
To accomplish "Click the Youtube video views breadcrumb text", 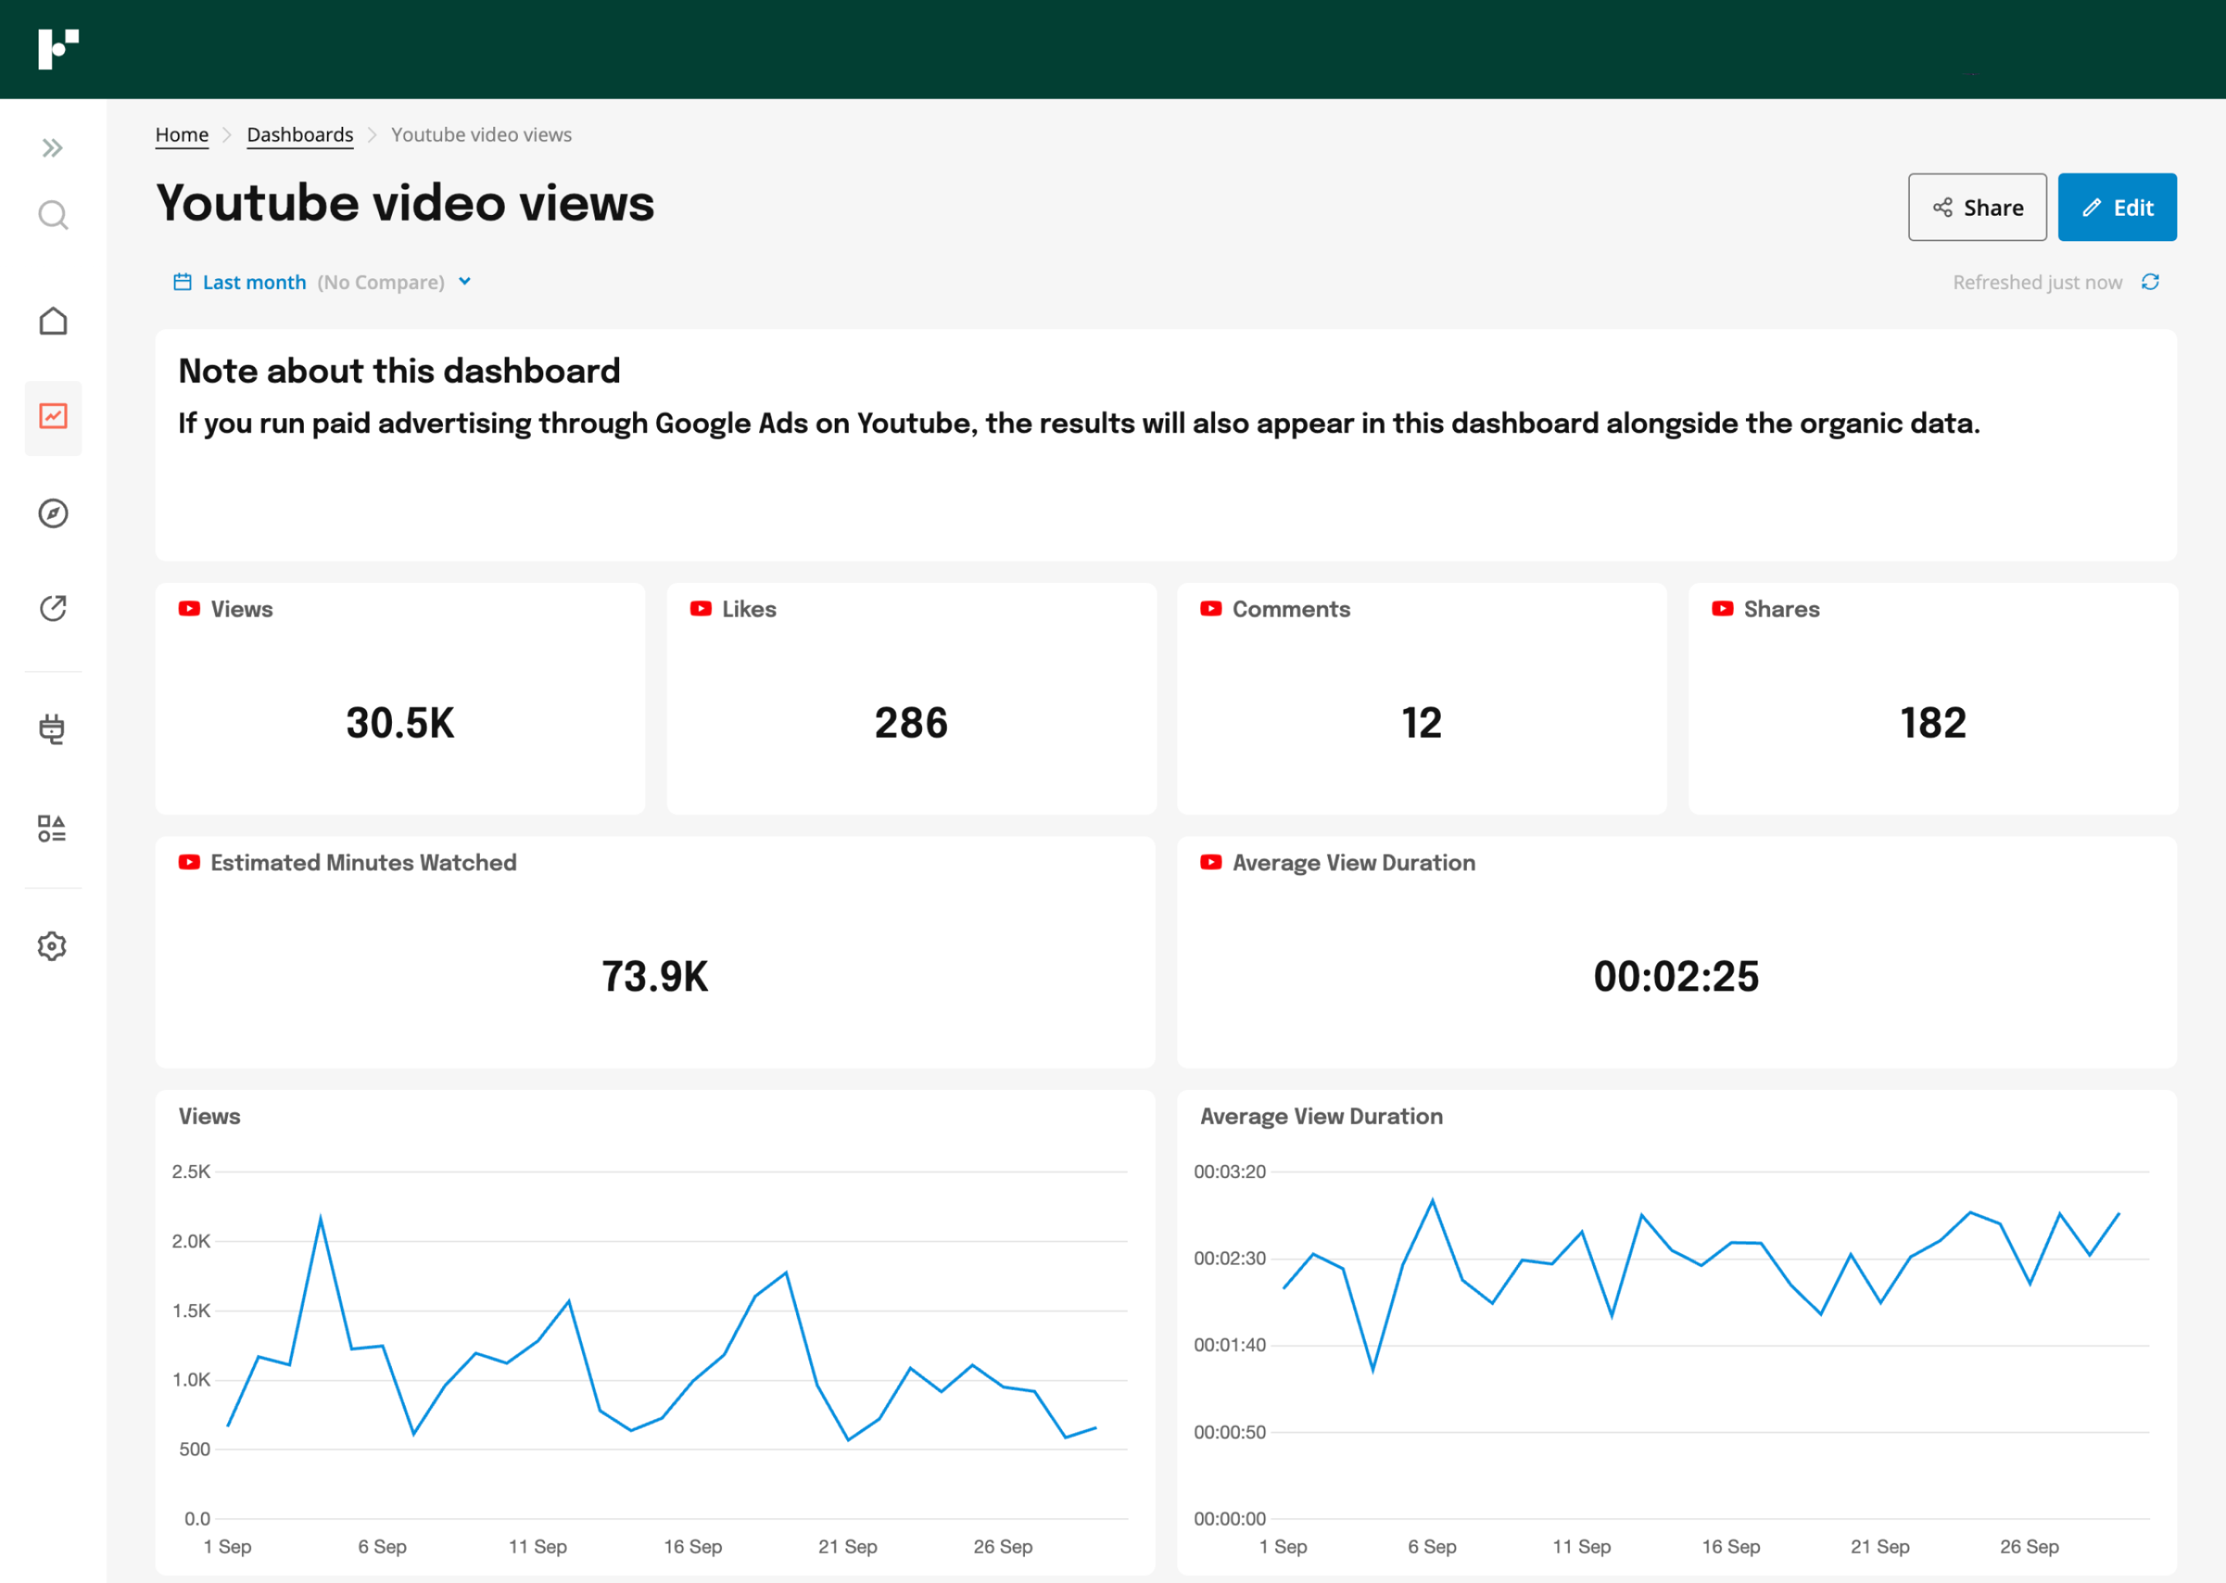I will pyautogui.click(x=482, y=134).
